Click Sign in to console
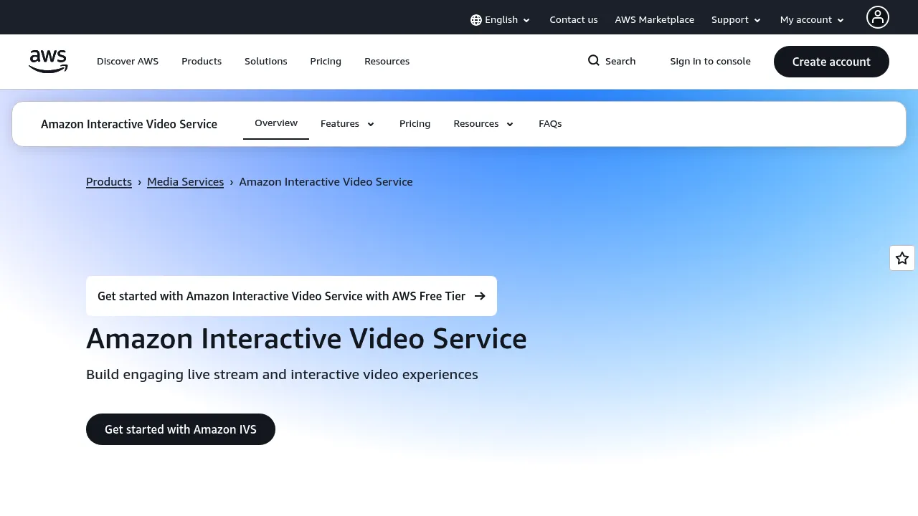 (x=711, y=62)
